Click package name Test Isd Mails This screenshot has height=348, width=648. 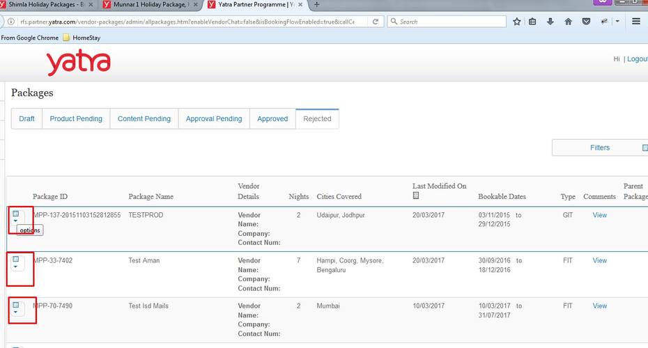[x=148, y=306]
